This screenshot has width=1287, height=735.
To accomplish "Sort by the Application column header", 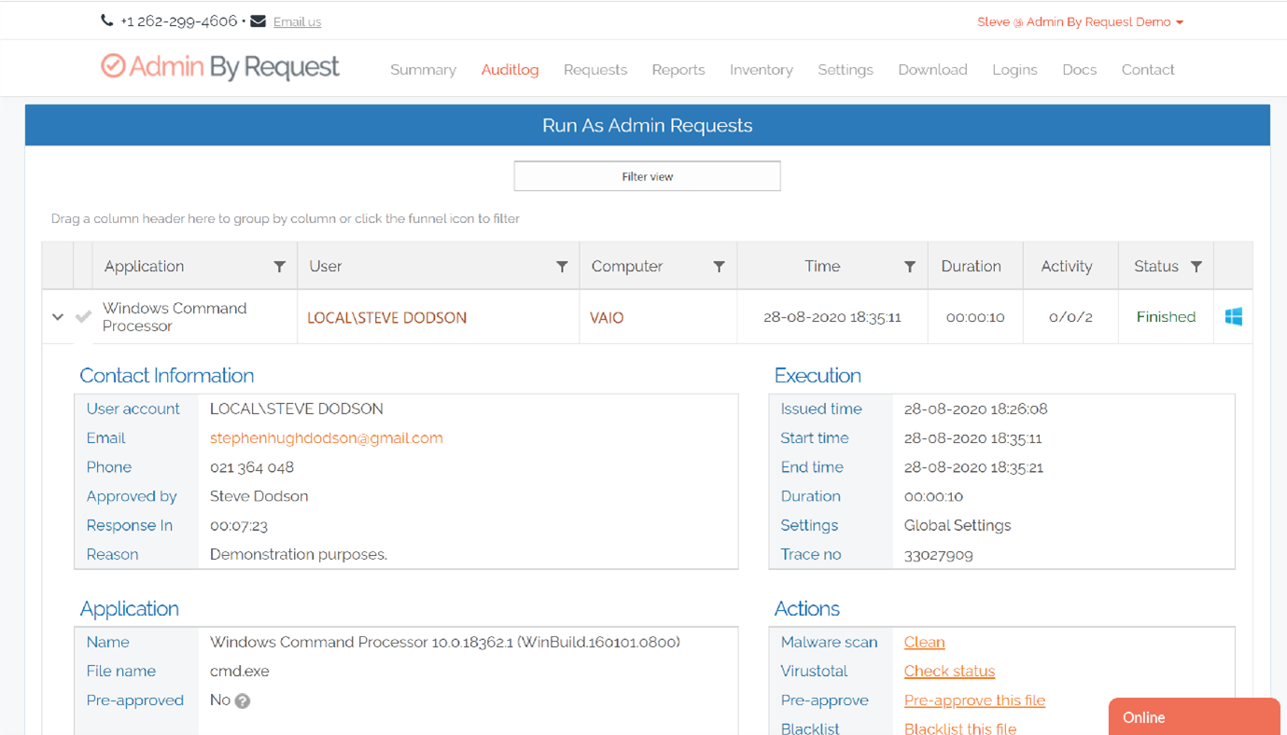I will point(144,267).
